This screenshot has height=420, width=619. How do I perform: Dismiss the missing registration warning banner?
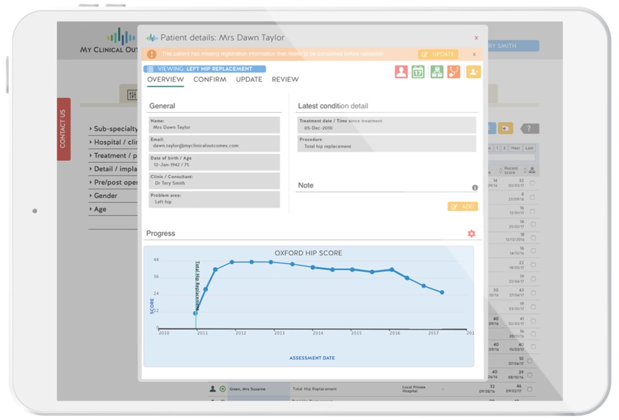click(x=474, y=54)
